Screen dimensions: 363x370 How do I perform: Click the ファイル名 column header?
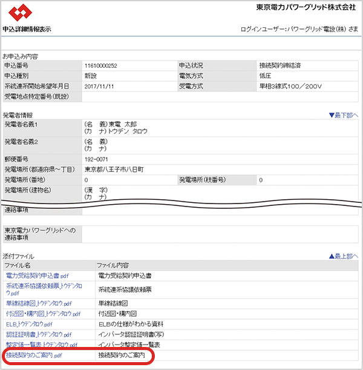49,265
